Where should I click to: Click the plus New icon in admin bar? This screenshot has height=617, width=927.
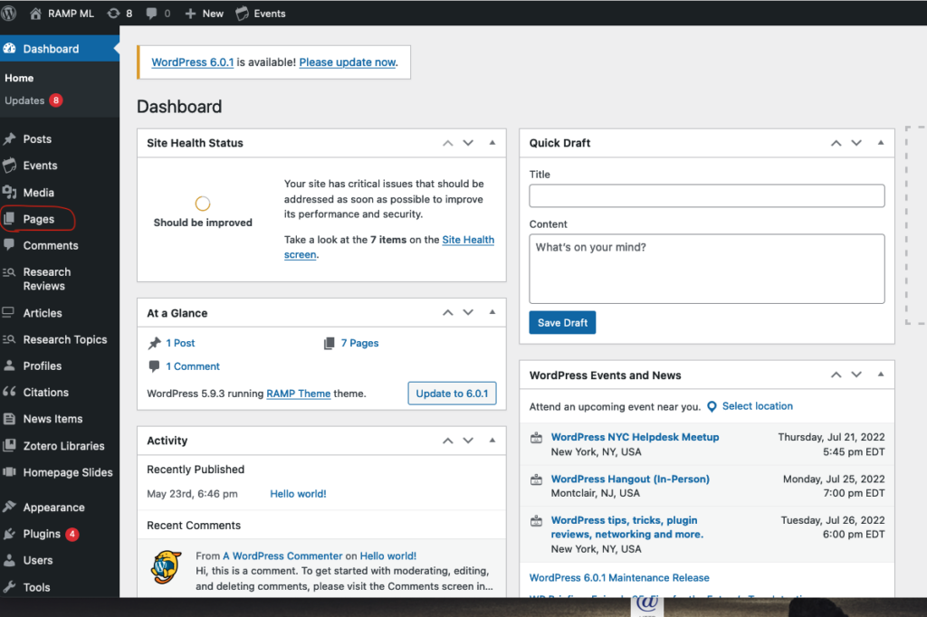coord(190,14)
